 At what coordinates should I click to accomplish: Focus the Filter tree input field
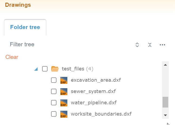[x=68, y=44]
